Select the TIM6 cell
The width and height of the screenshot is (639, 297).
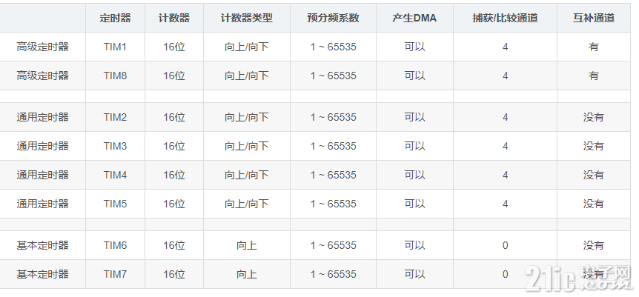(x=116, y=245)
